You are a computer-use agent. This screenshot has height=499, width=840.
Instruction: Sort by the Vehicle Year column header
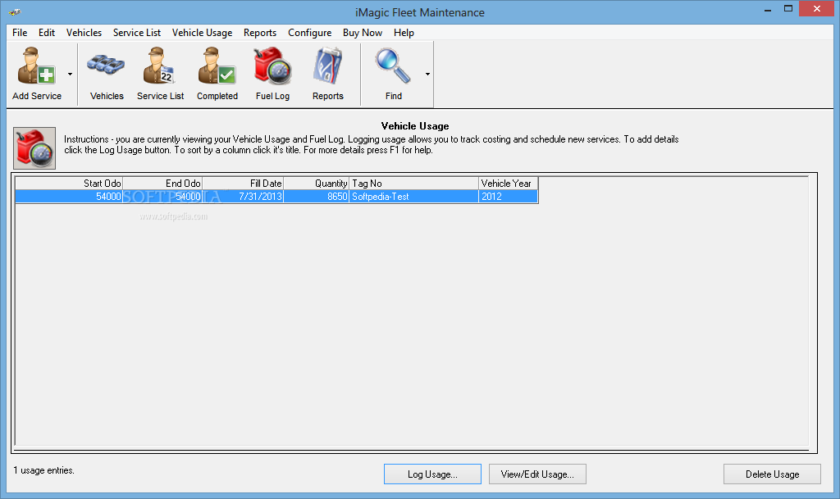pos(508,184)
